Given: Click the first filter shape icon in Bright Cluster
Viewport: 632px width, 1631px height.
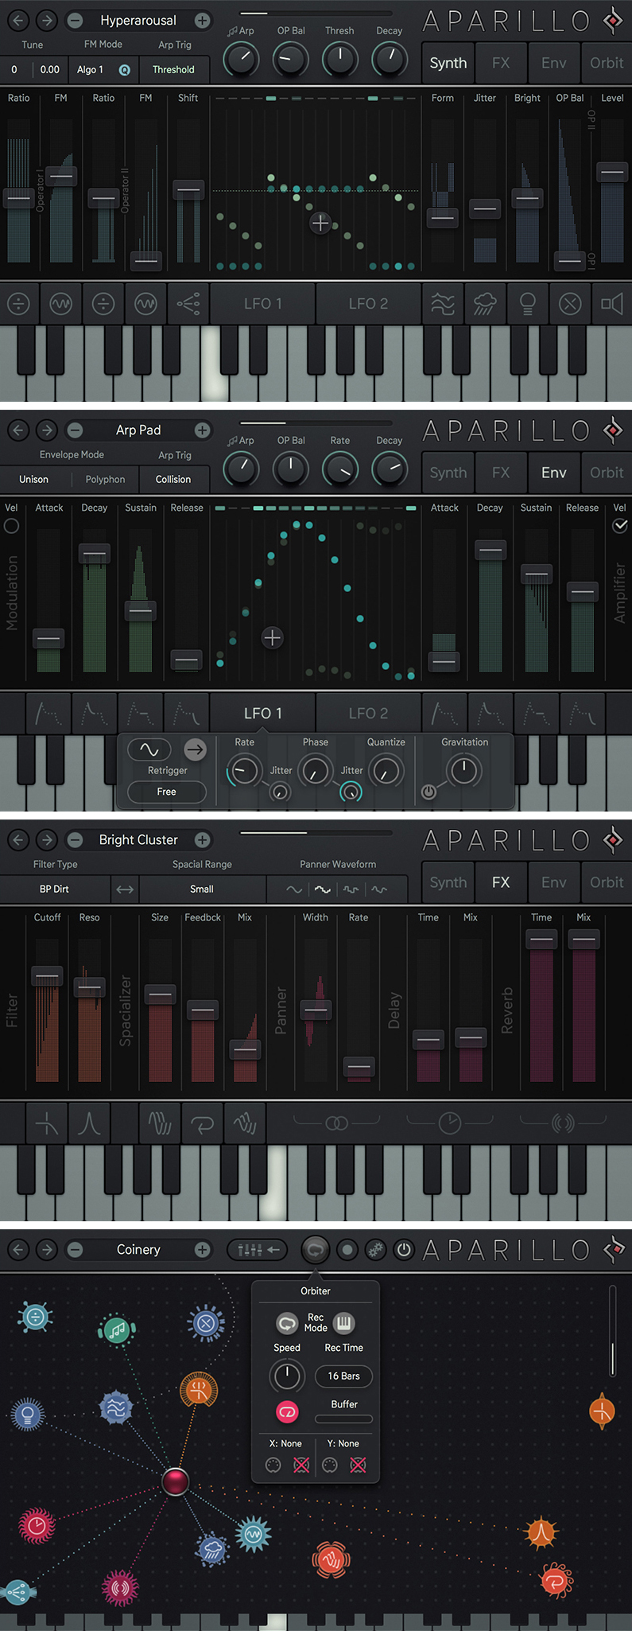Looking at the screenshot, I should pyautogui.click(x=47, y=1123).
